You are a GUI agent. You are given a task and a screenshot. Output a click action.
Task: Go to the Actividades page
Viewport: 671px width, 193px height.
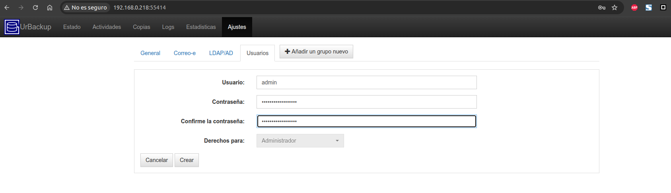click(x=107, y=27)
